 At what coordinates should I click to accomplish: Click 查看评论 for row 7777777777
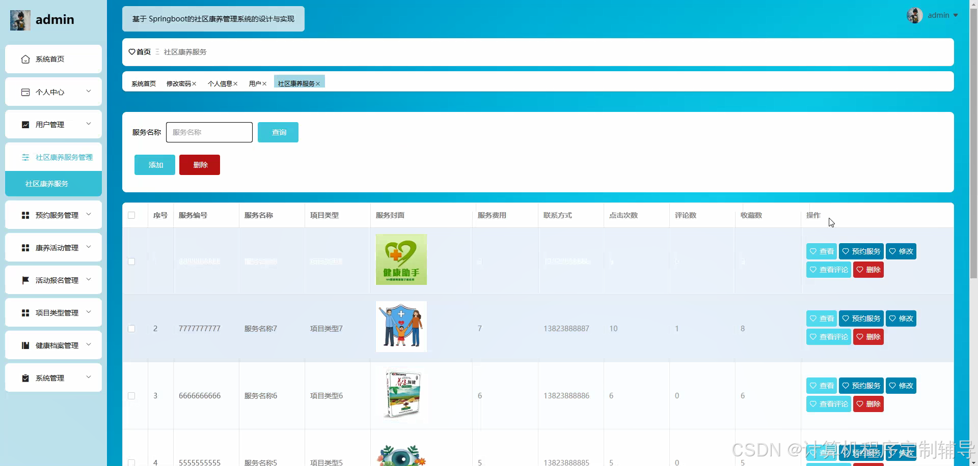point(829,337)
